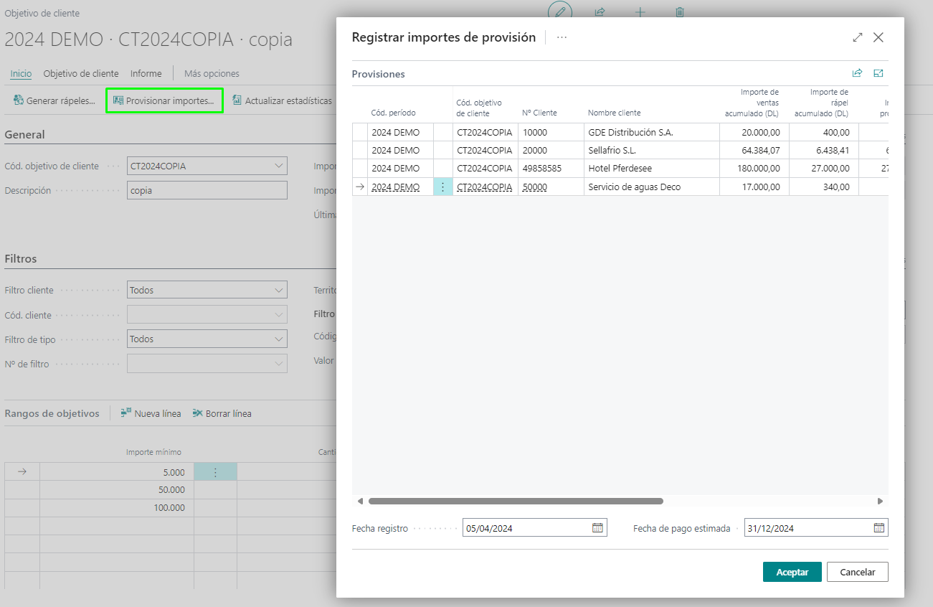The height and width of the screenshot is (607, 933).
Task: Switch to Inicio tab
Action: 21,73
